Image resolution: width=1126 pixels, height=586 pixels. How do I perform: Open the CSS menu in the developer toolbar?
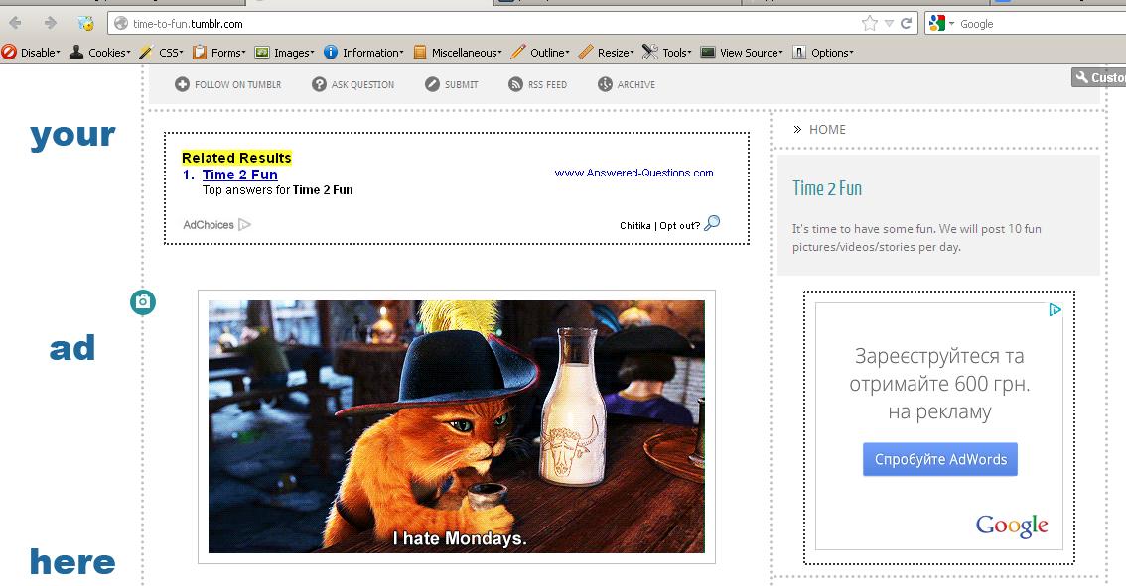tap(162, 53)
